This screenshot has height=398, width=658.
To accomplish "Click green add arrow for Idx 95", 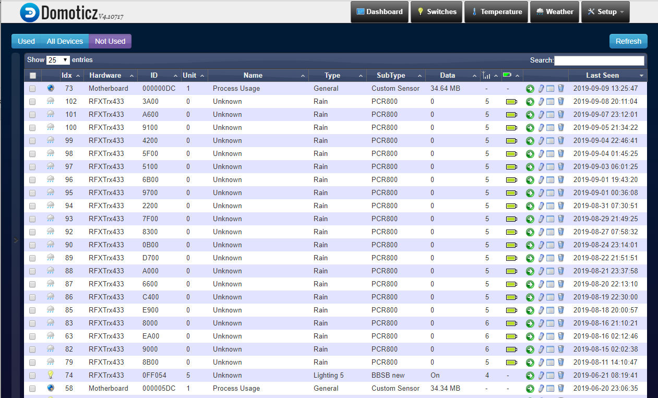I will pos(530,193).
